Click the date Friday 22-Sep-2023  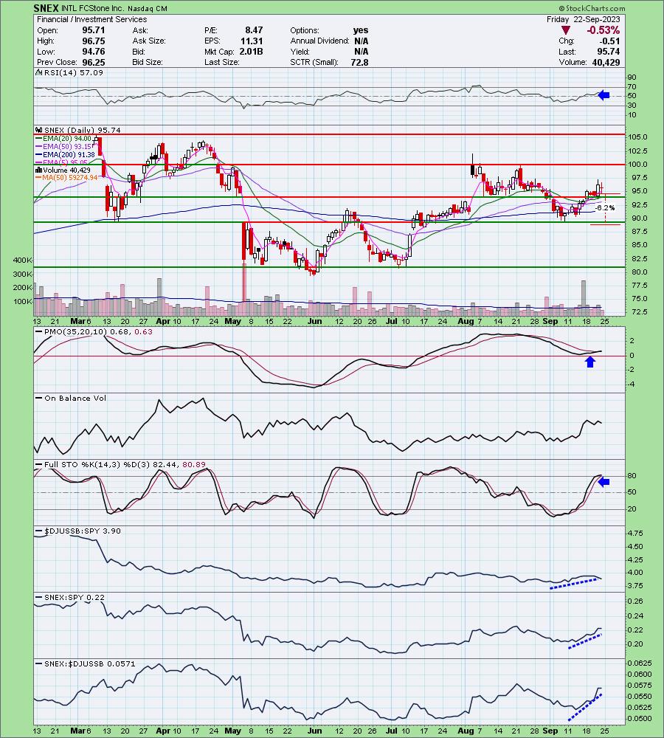(583, 19)
